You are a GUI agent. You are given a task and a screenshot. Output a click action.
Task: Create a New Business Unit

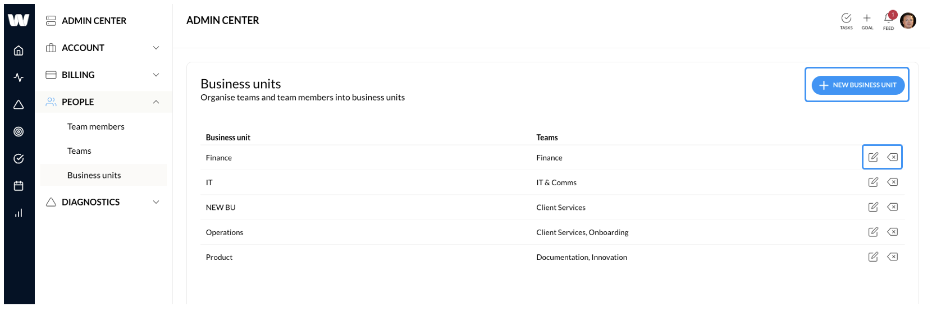coord(858,85)
